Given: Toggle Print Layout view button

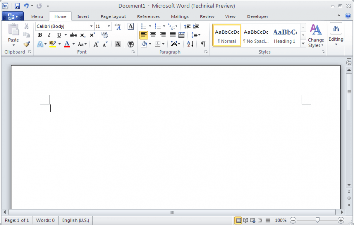Looking at the screenshot, I should [x=238, y=220].
